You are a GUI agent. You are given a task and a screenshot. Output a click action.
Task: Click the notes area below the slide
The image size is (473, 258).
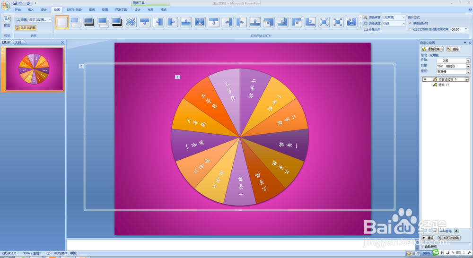(x=241, y=244)
